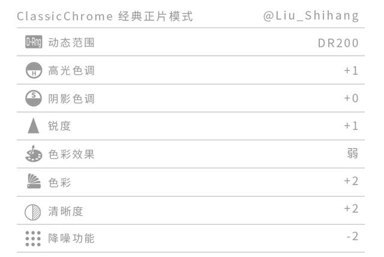Click the ClassicChrome 经典正片模式 title
This screenshot has width=384, height=257.
click(105, 16)
